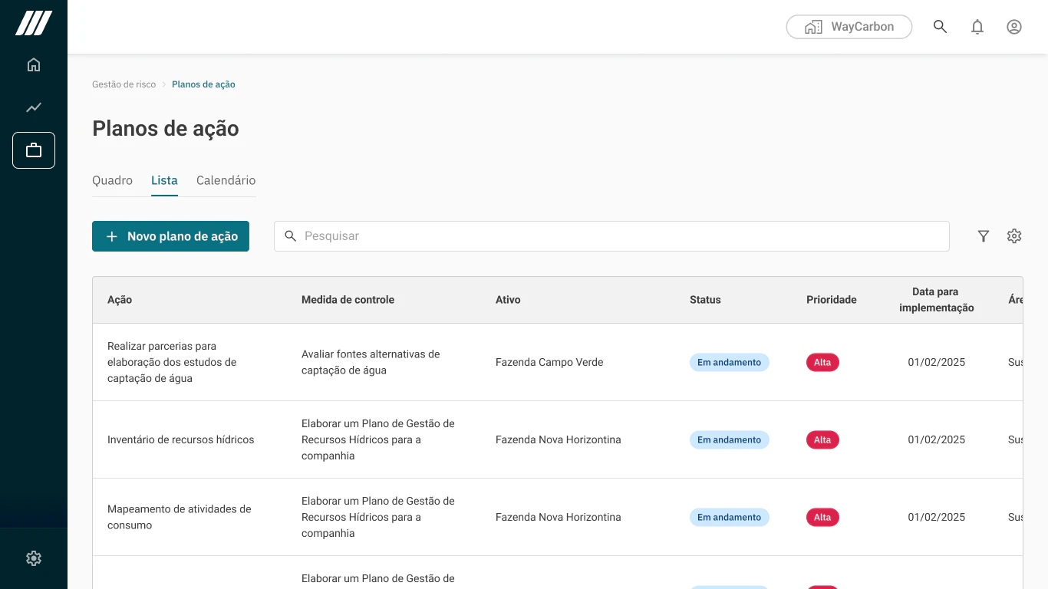This screenshot has height=589, width=1048.
Task: Select the analytics chart icon in sidebar
Action: click(x=34, y=107)
